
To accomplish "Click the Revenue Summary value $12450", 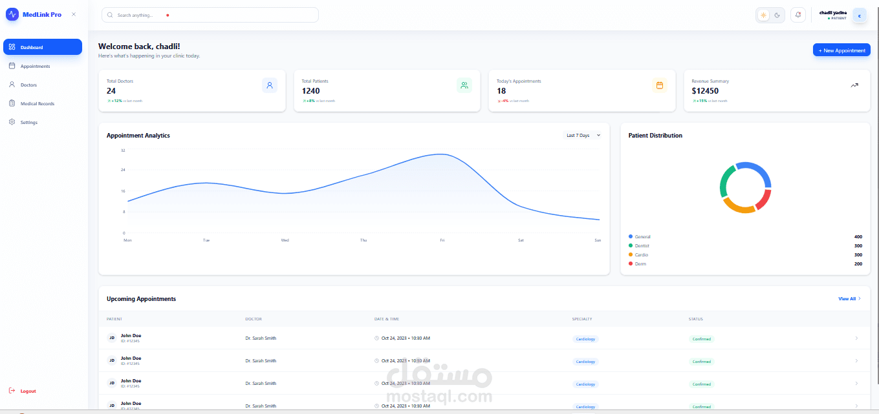I will (705, 91).
